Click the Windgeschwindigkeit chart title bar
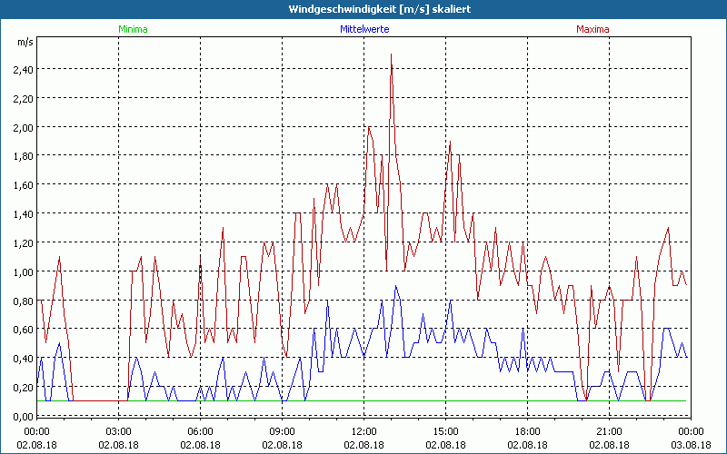 [x=363, y=9]
